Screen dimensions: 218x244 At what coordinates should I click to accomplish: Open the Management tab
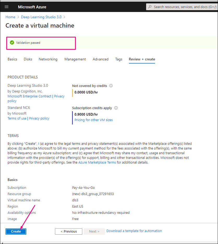(75, 59)
